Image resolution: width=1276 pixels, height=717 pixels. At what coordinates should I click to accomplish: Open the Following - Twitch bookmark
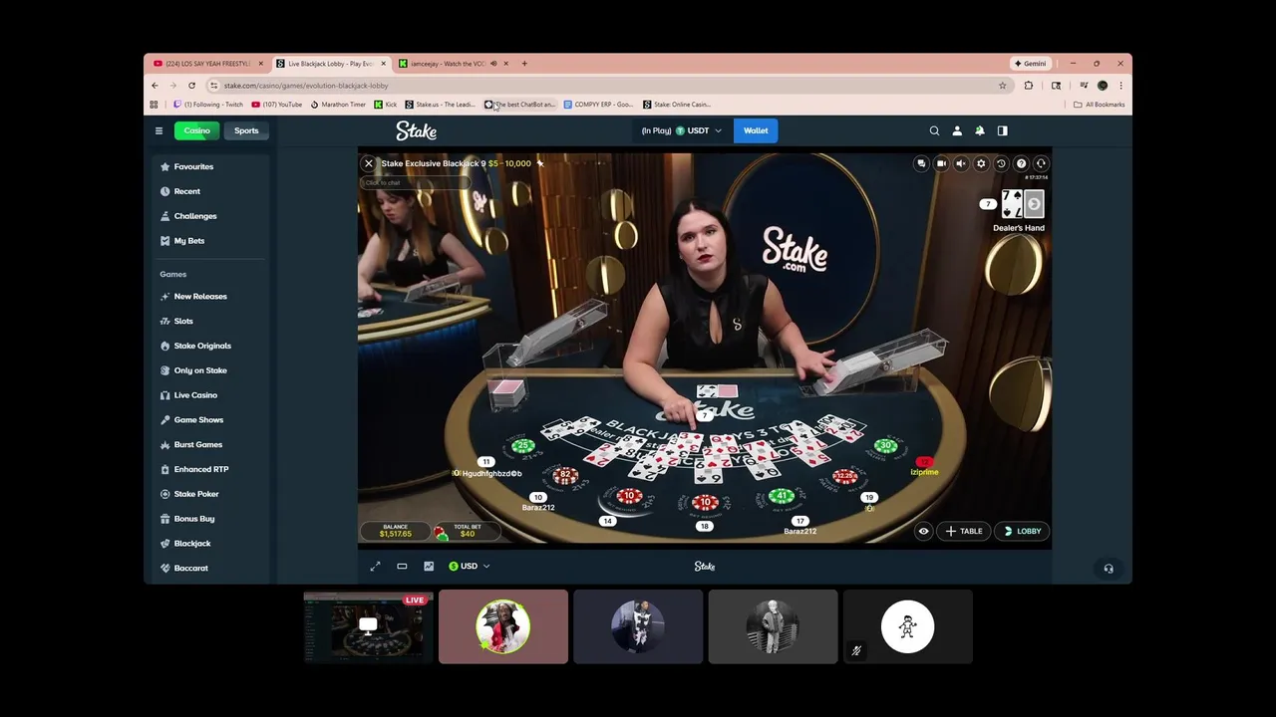tap(208, 105)
